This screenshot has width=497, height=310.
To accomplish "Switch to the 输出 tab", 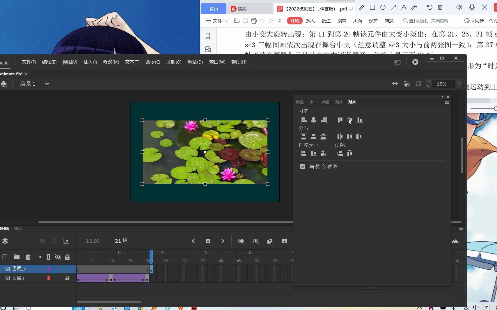I will 18,228.
